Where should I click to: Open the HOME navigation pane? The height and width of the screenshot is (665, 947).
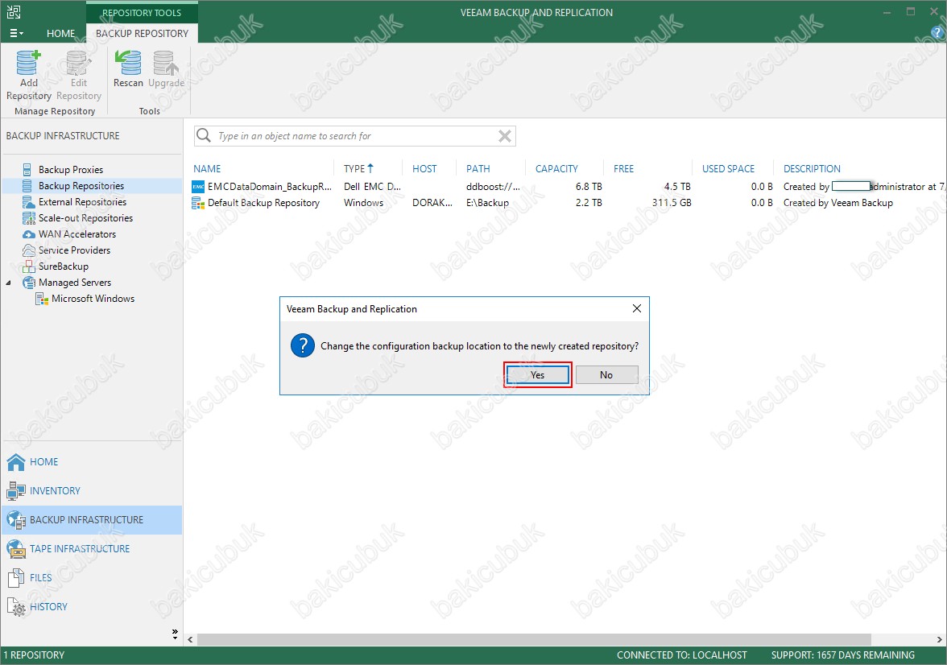click(x=90, y=462)
